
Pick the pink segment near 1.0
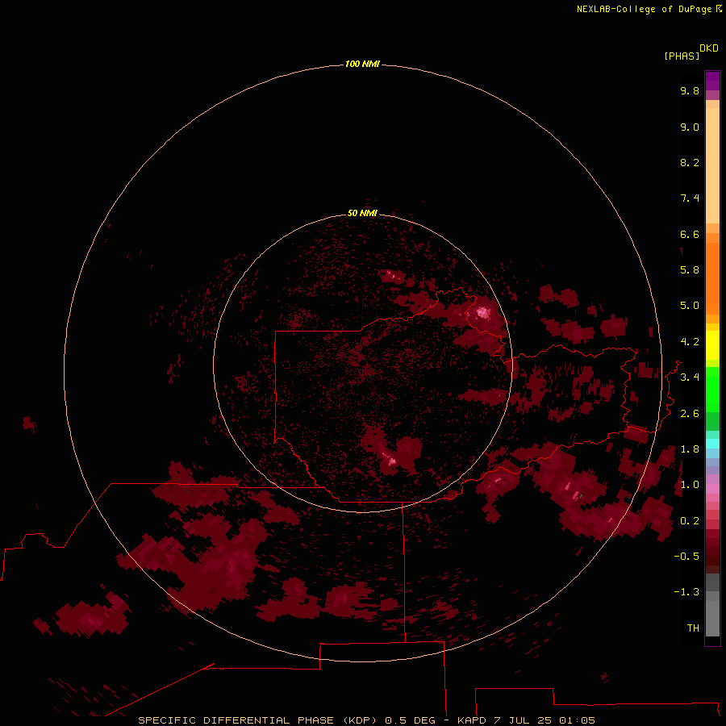coord(712,489)
